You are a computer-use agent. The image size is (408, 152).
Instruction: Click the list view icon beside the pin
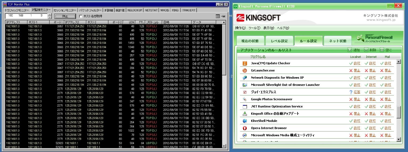pos(218,16)
